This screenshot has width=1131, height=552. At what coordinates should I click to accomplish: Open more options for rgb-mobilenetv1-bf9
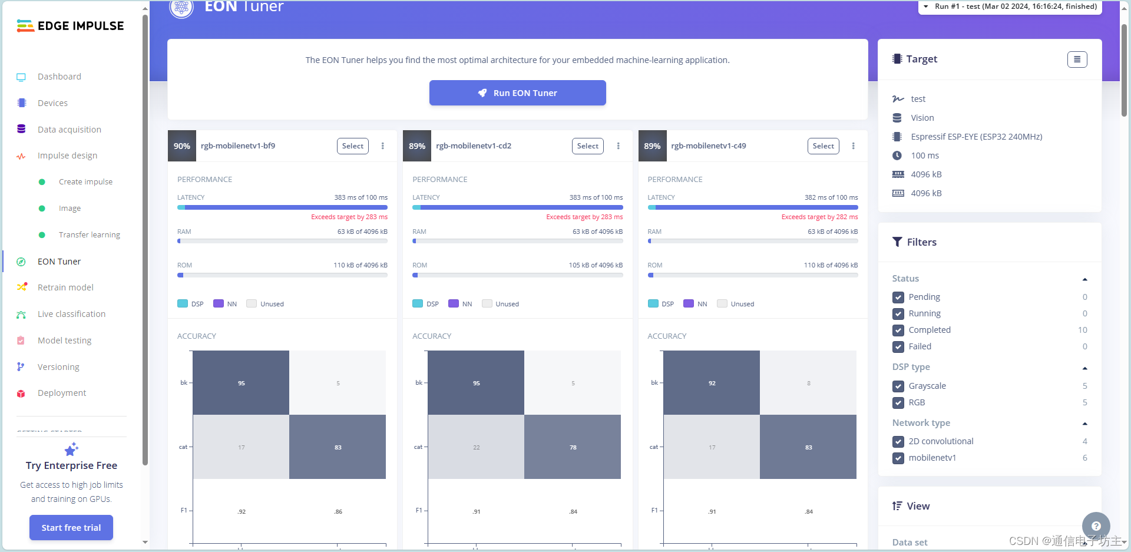click(383, 146)
